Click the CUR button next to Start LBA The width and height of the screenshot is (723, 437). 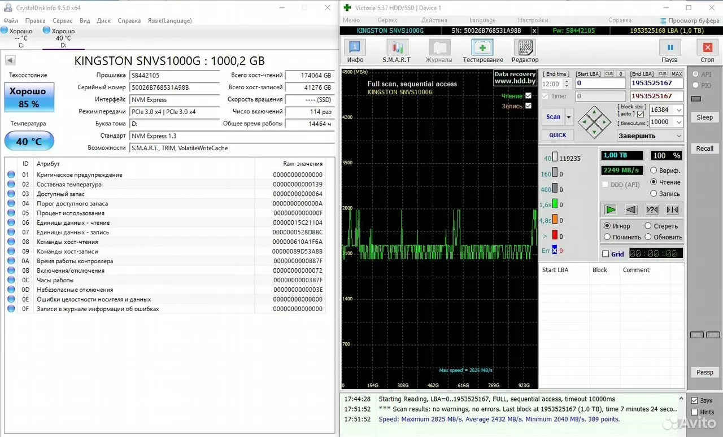[609, 73]
